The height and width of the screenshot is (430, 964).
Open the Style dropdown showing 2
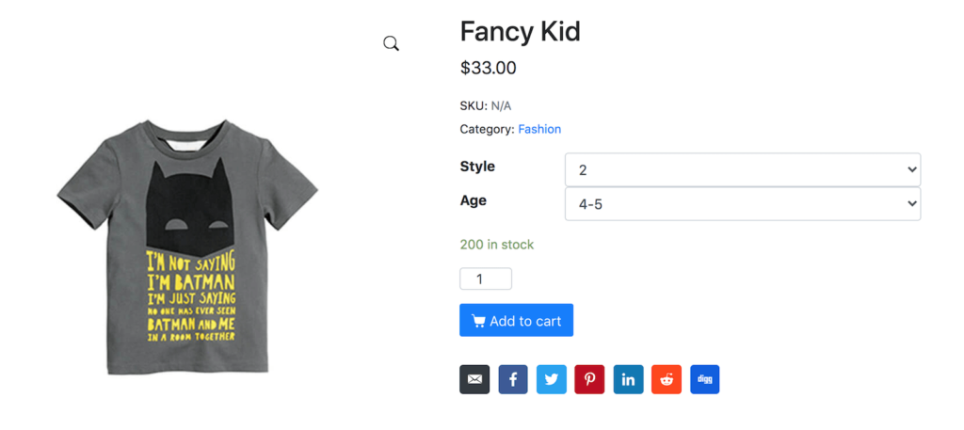742,170
